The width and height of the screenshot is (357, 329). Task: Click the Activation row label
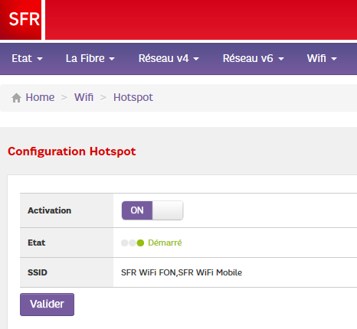tap(50, 210)
